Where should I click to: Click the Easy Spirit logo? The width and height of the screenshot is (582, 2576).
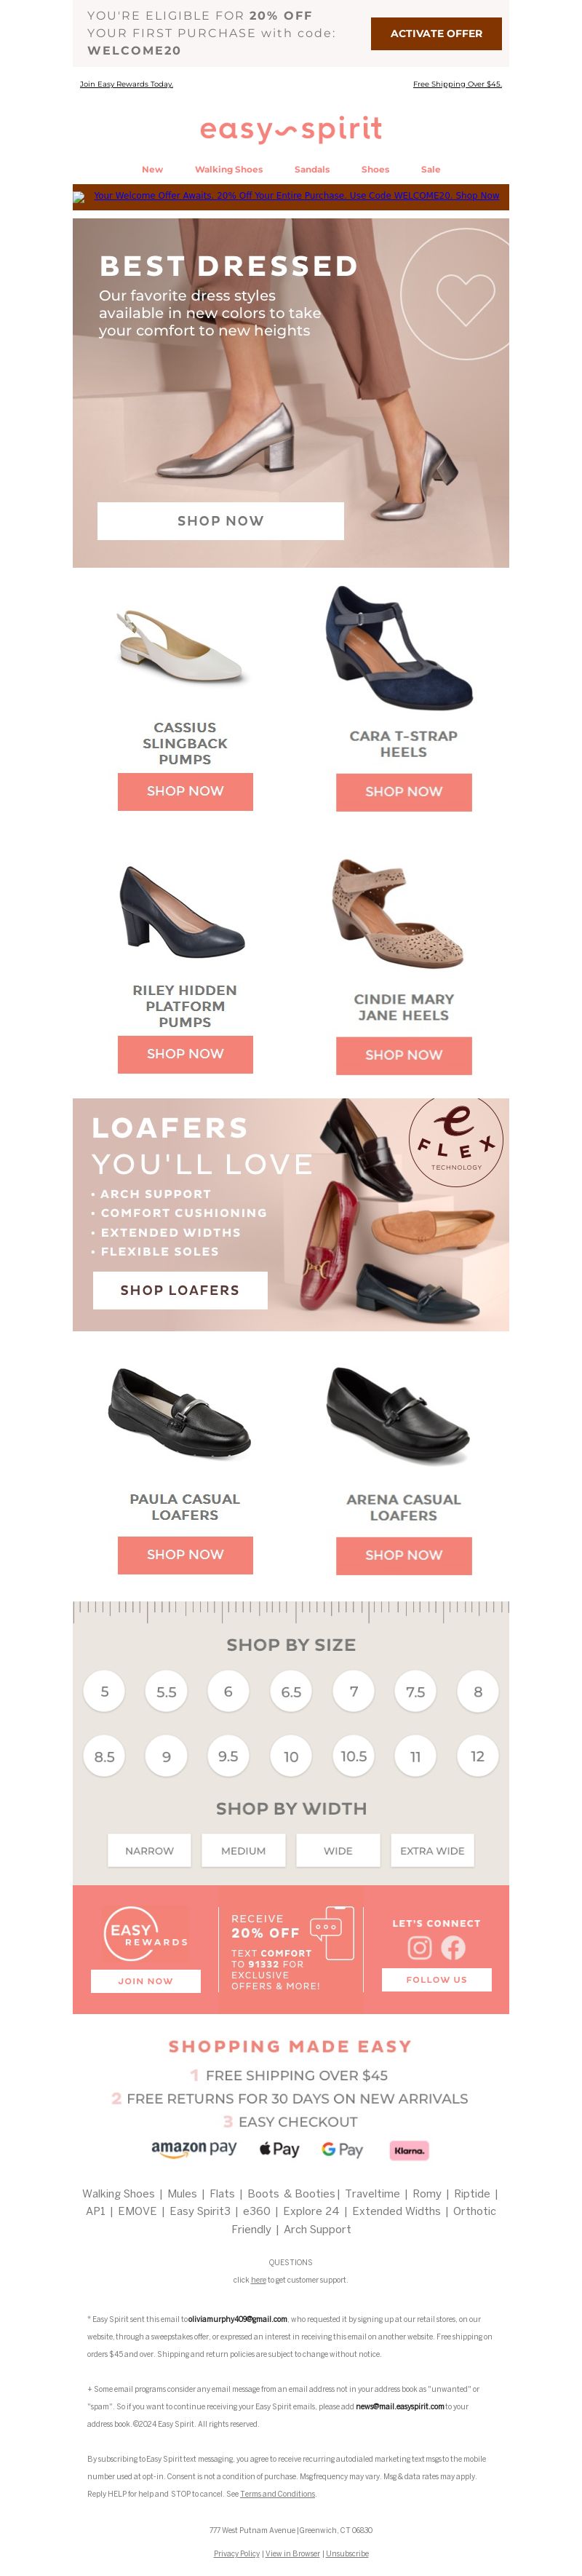click(291, 129)
